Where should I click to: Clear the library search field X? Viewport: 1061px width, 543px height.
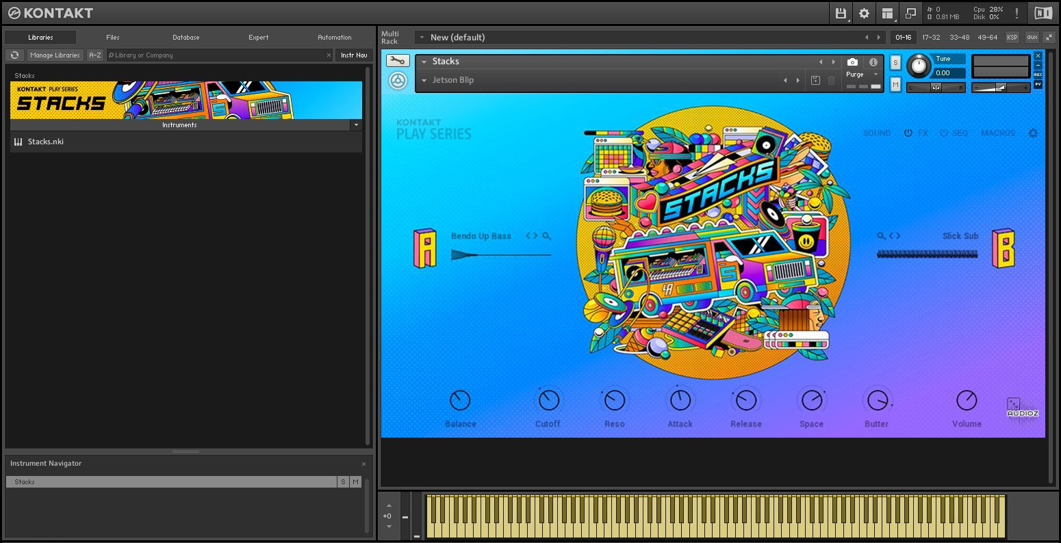[329, 55]
